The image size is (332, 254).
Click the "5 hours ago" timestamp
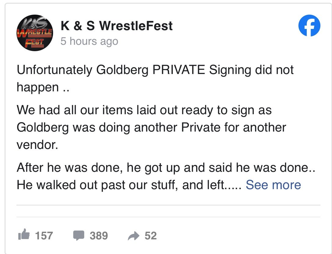click(x=89, y=41)
